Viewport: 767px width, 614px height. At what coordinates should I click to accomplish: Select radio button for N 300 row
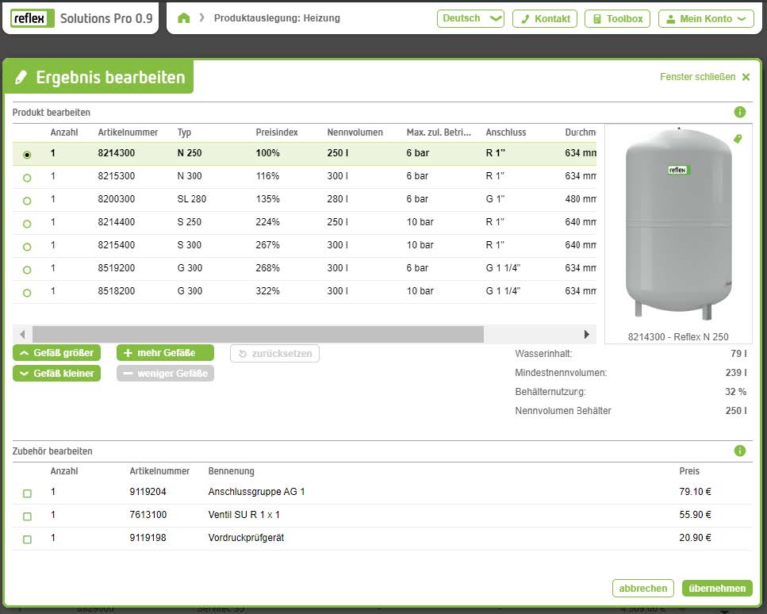27,178
